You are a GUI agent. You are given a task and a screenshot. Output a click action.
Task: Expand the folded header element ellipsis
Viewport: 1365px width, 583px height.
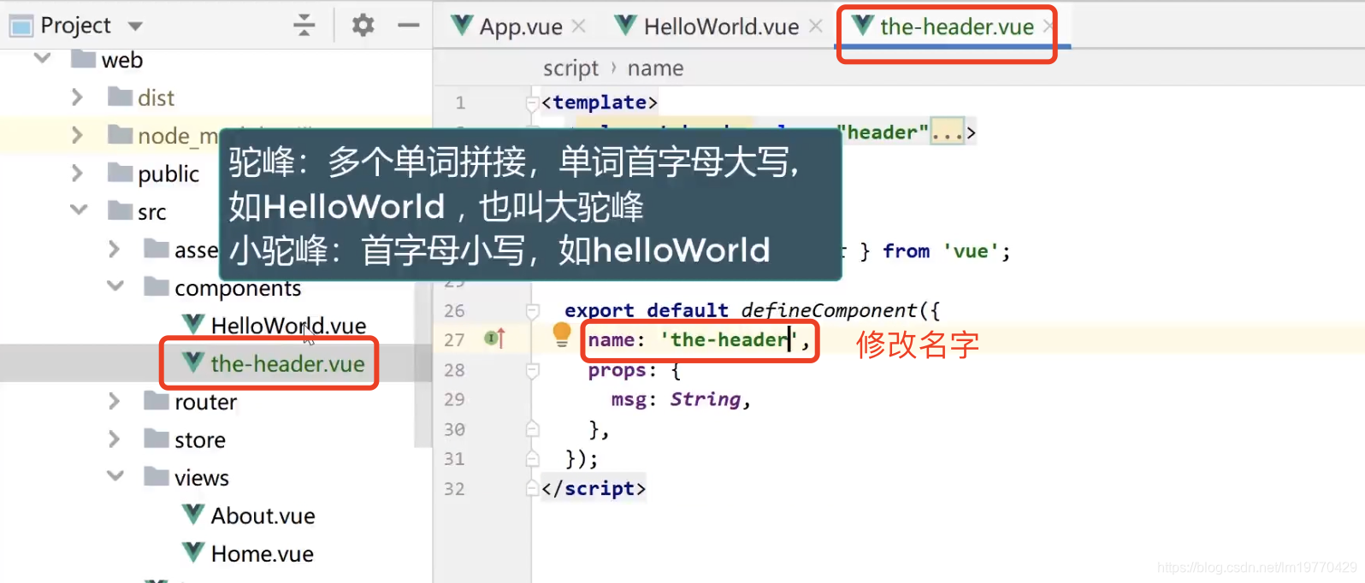948,132
